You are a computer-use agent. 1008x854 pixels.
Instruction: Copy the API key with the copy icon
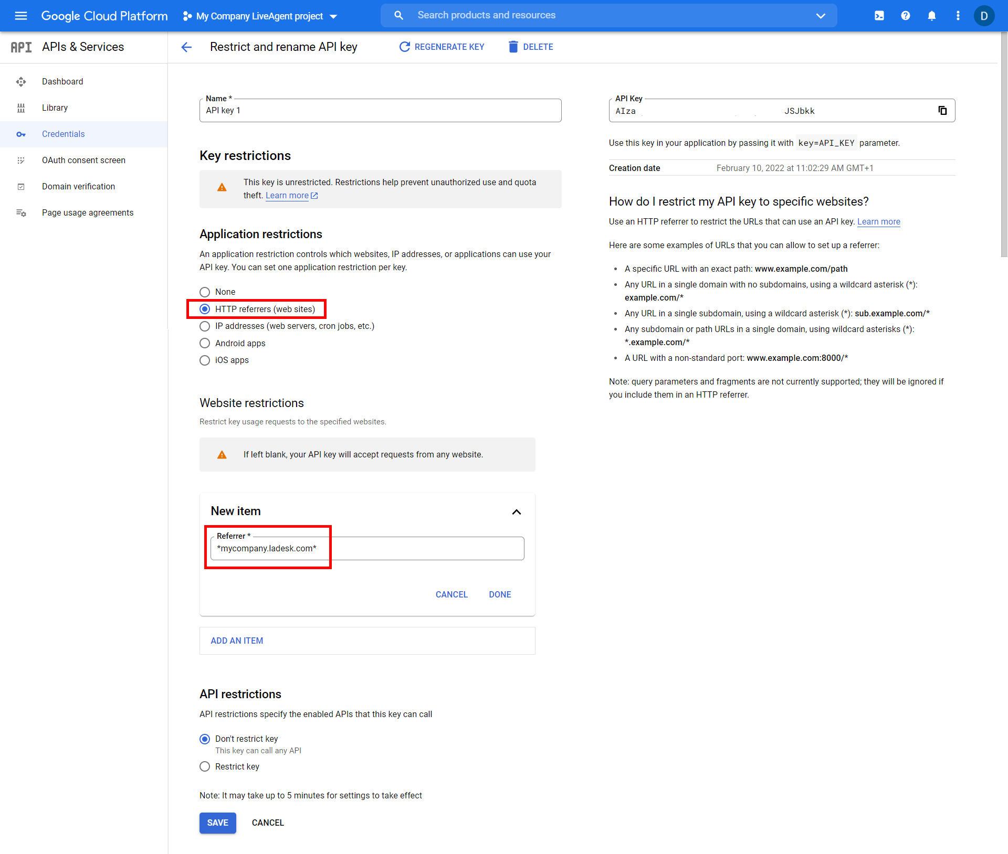tap(942, 110)
